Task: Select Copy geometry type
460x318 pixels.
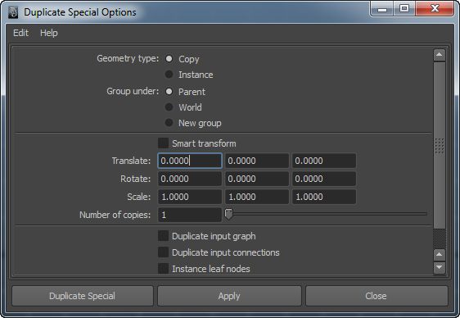Action: coord(169,59)
